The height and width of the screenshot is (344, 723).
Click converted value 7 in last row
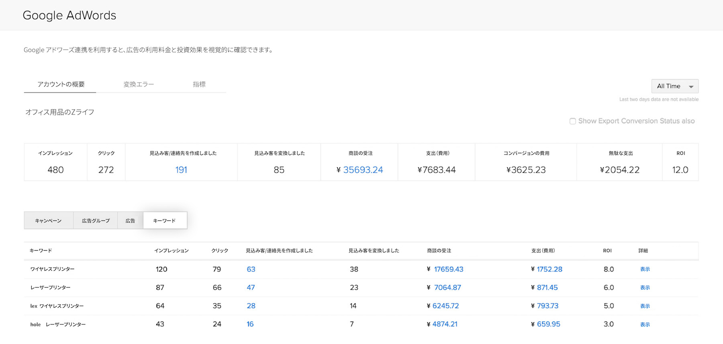coord(352,324)
